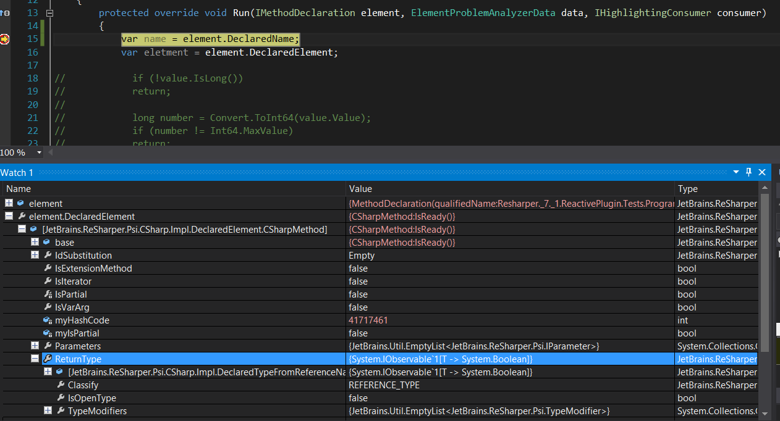780x421 pixels.
Task: Expand the base node
Action: click(35, 242)
